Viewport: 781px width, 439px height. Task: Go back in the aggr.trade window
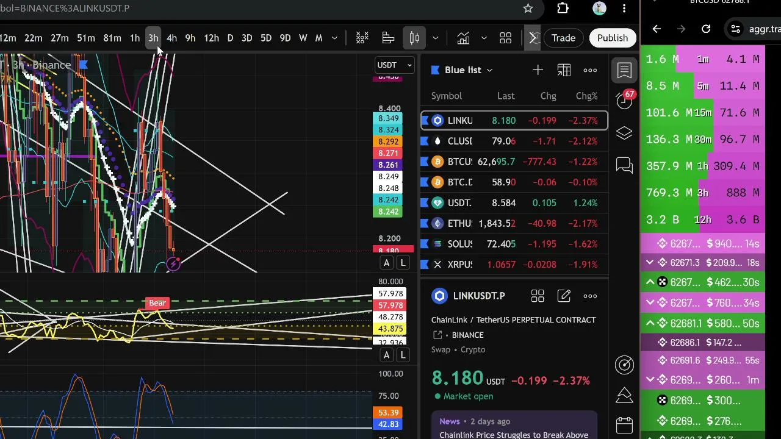(657, 29)
